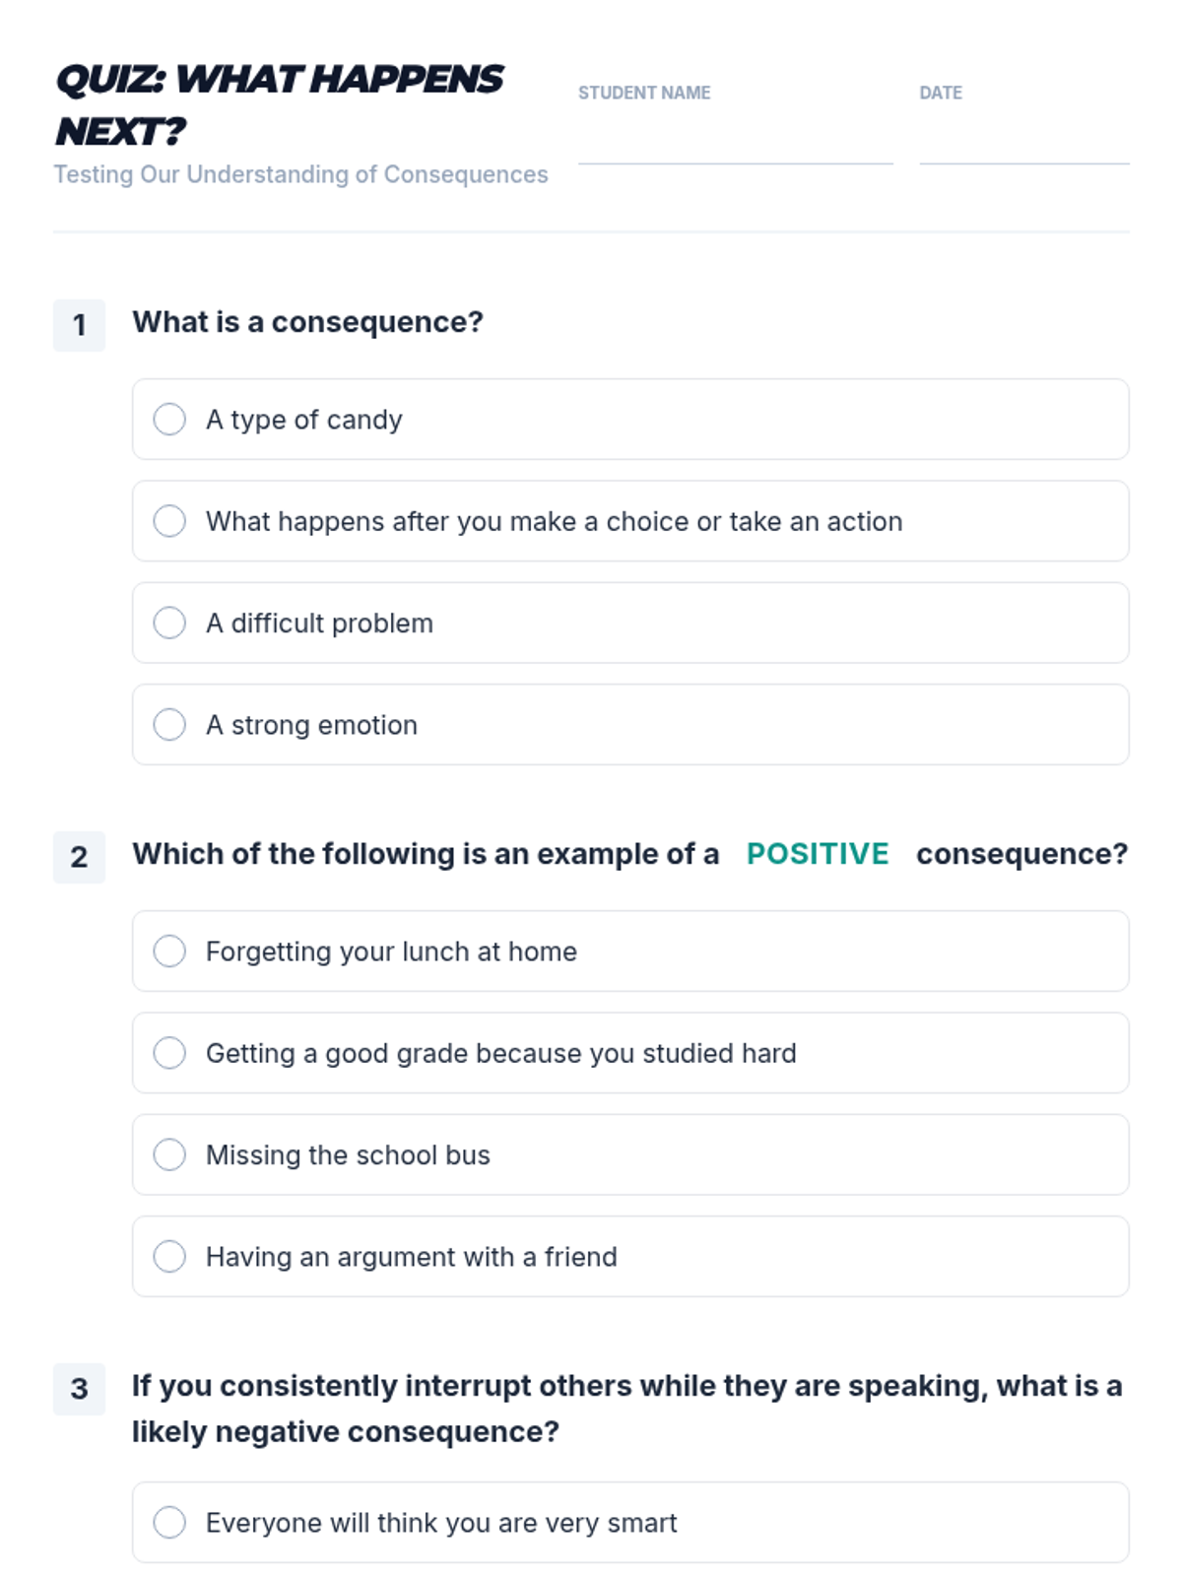Click the Student Name input line
The image size is (1182, 1576).
click(x=735, y=143)
